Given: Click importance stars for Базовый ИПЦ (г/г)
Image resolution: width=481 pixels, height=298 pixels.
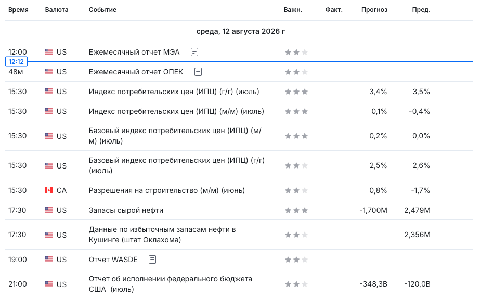Looking at the screenshot, I should tap(296, 166).
